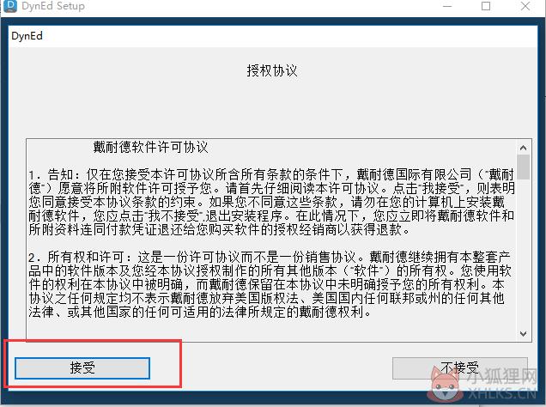Click the scroll down arrow in the license text box
Viewport: 546px width, 407px height.
coord(523,333)
